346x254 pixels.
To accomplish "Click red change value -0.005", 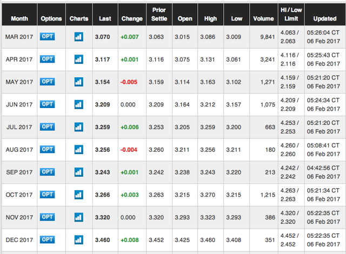I will tap(129, 82).
